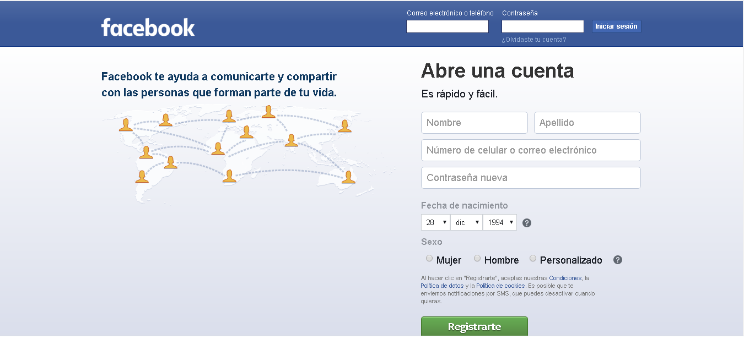The width and height of the screenshot is (744, 339).
Task: Click the header Correo electrónico o teléfono box
Action: (447, 26)
